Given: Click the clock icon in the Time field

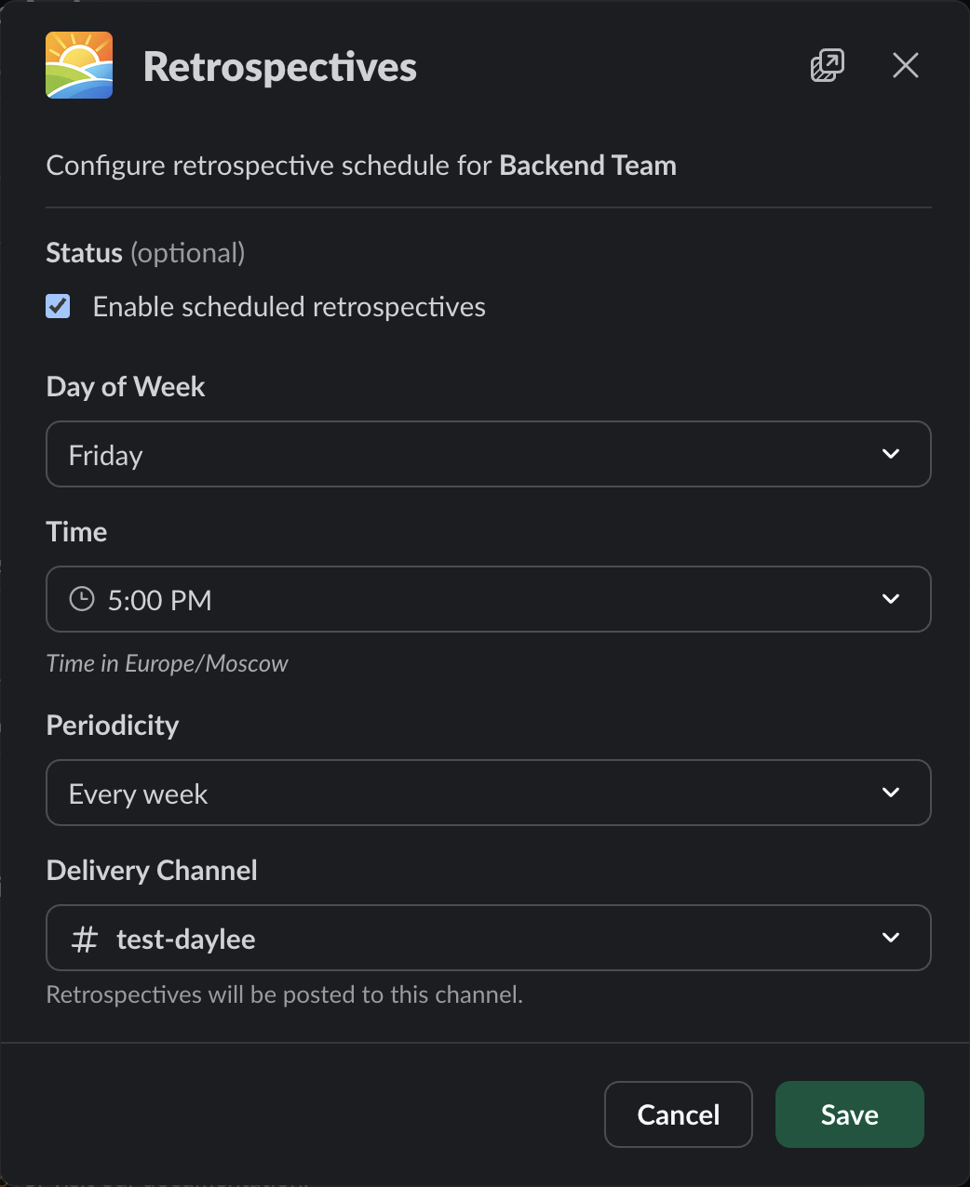Looking at the screenshot, I should [82, 599].
